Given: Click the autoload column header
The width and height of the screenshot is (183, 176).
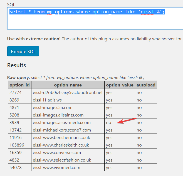Looking at the screenshot, I should 146,85.
